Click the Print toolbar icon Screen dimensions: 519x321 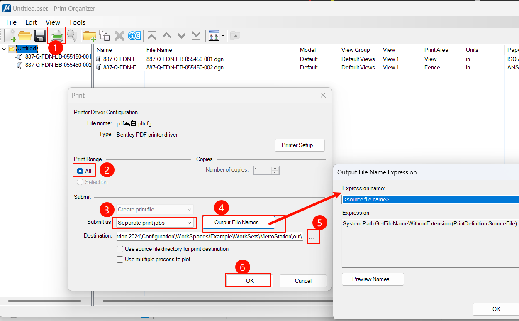[56, 36]
